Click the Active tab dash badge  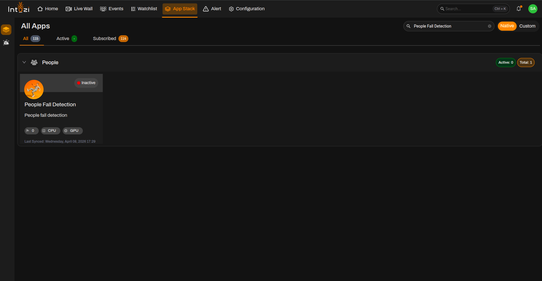coord(74,39)
